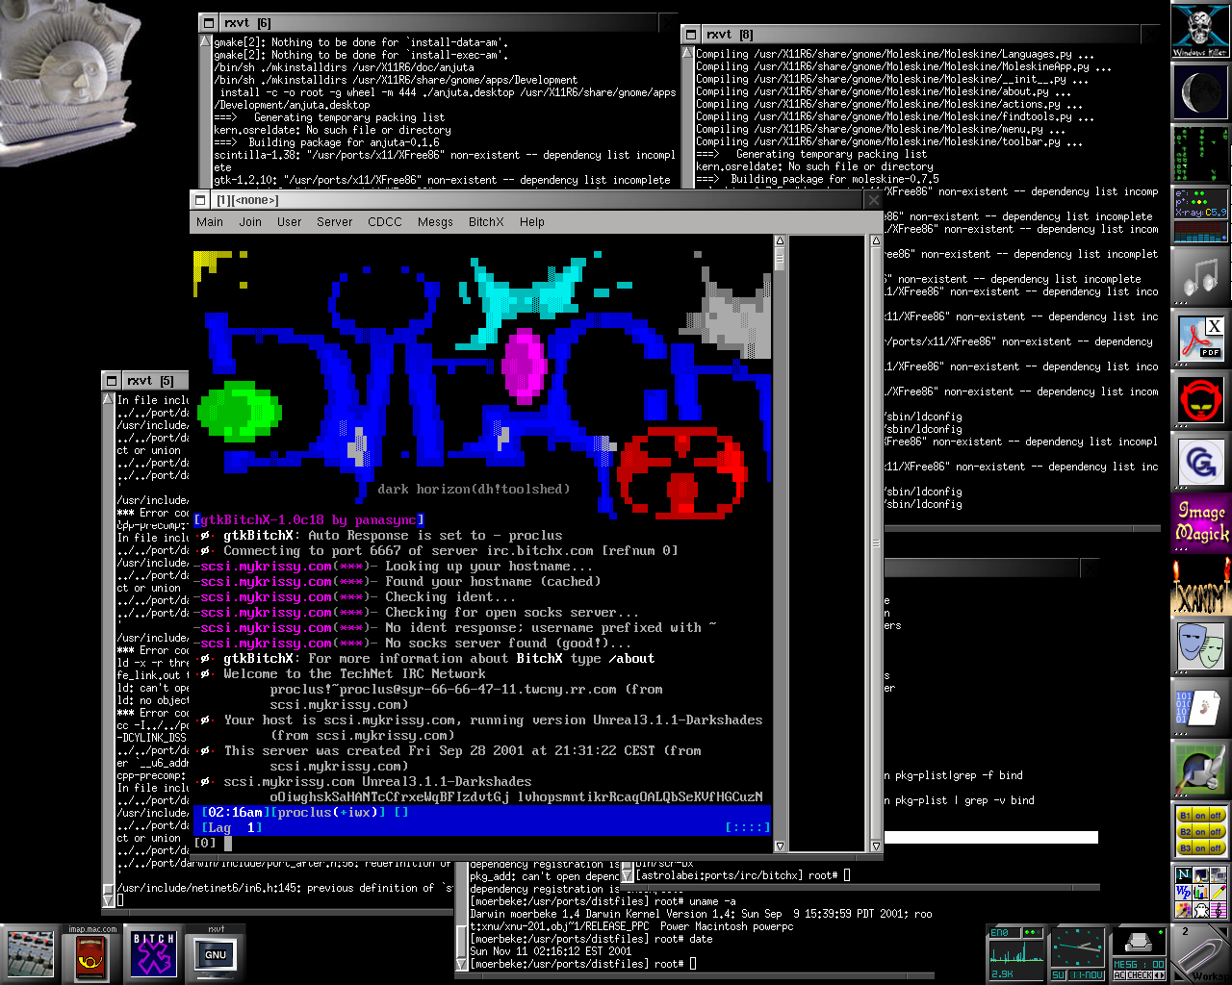Open the ImageMagick dock icon
Image resolution: width=1232 pixels, height=985 pixels.
click(x=1200, y=523)
